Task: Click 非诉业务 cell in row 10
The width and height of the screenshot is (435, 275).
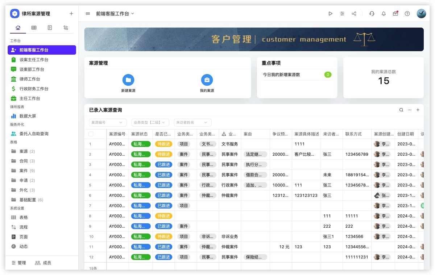Action: click(230, 237)
